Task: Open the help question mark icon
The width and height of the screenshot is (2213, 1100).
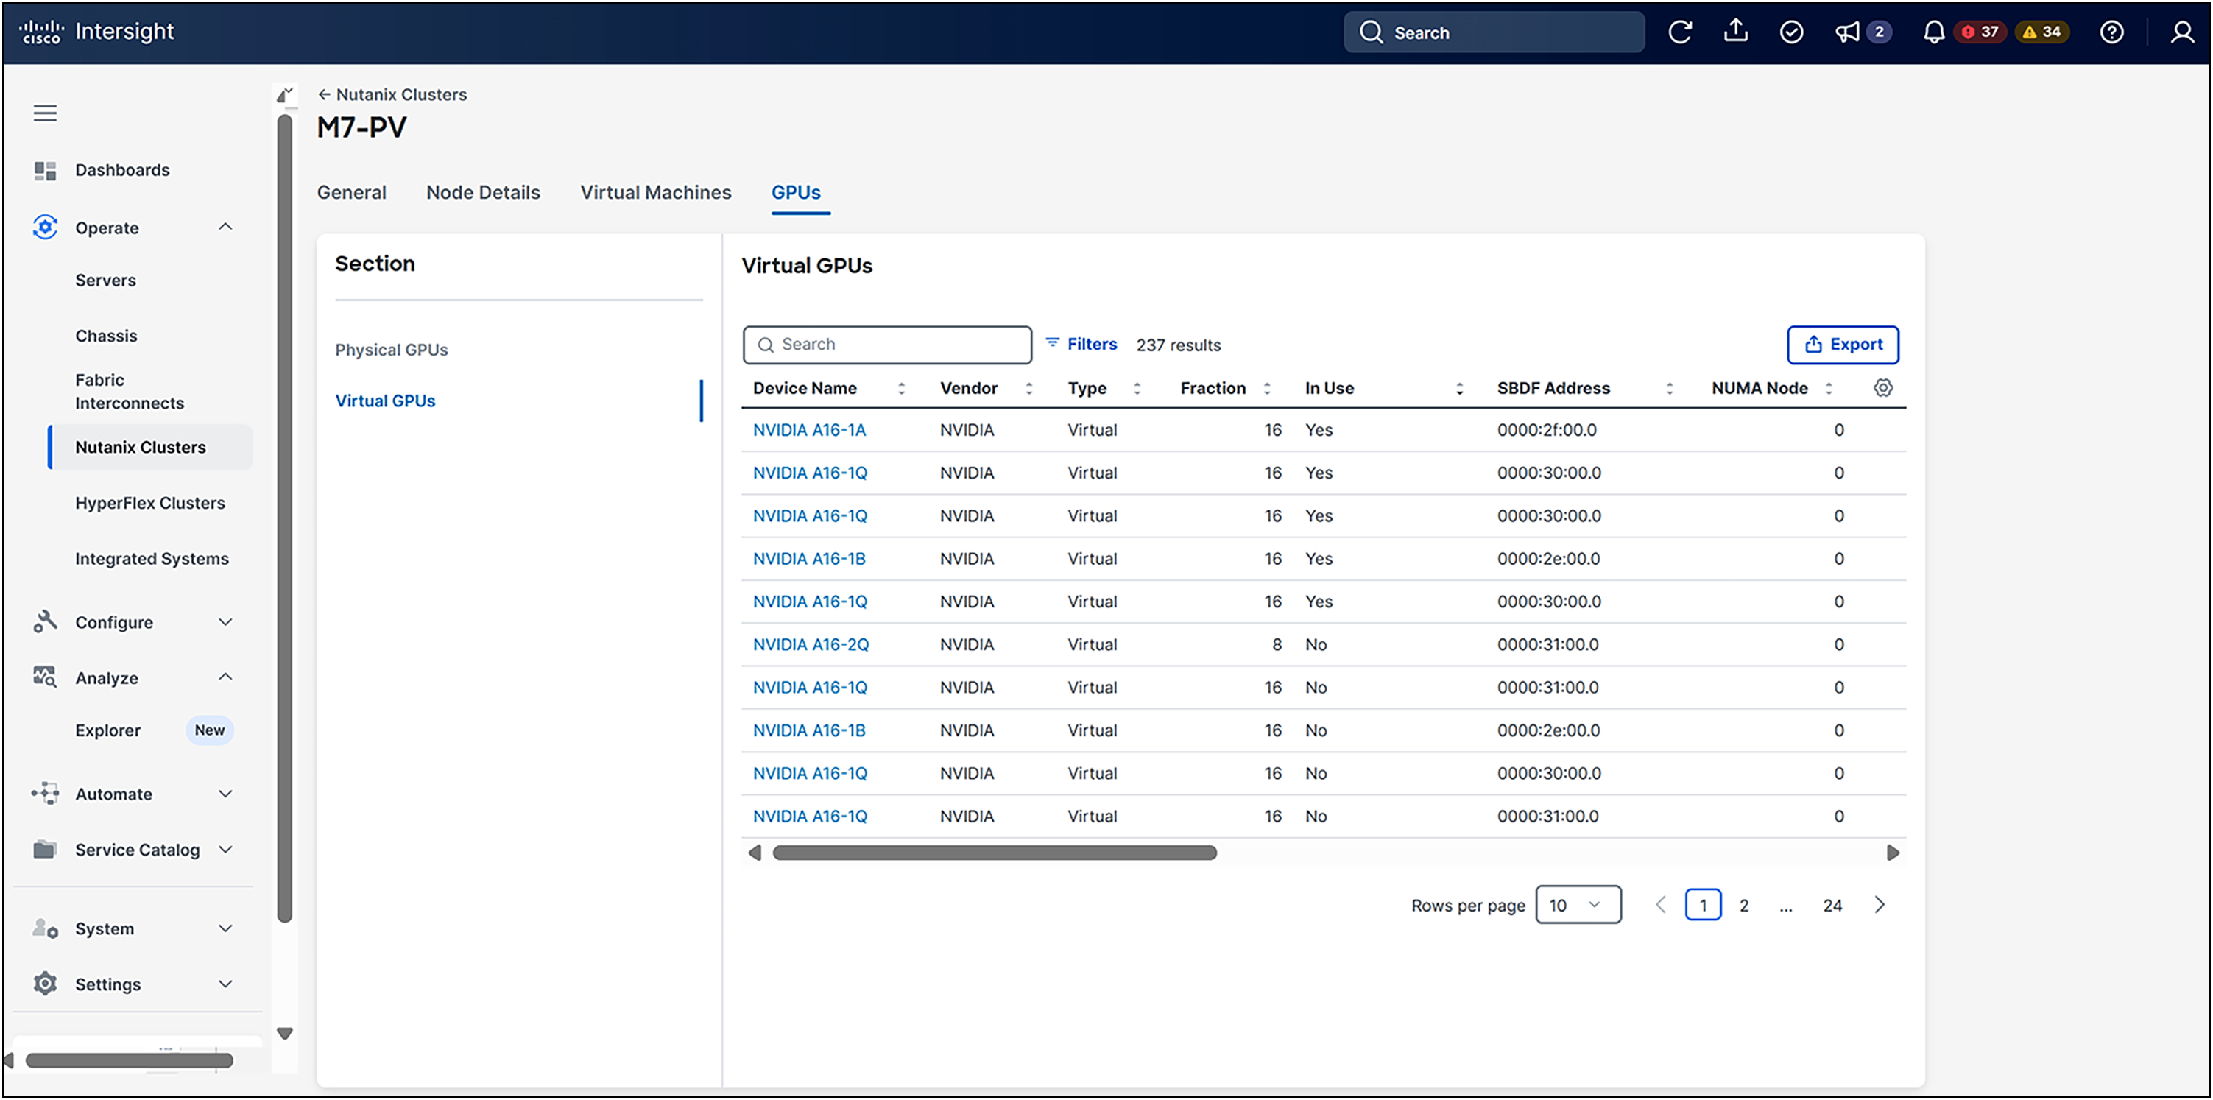Action: [2111, 32]
